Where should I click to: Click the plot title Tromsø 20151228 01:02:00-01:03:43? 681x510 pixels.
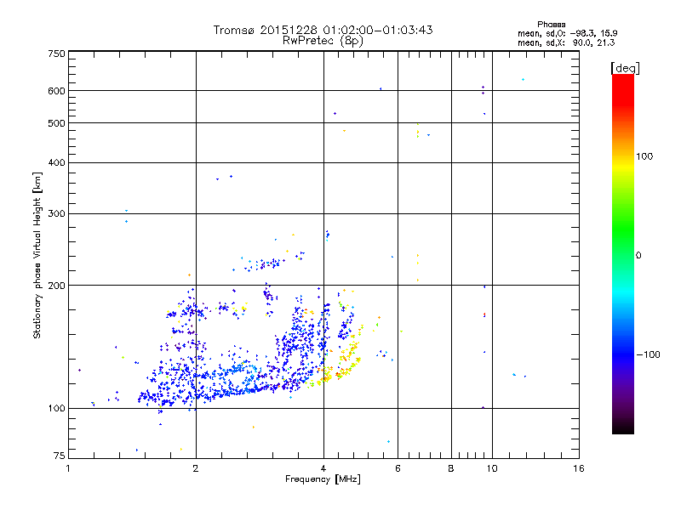(323, 30)
